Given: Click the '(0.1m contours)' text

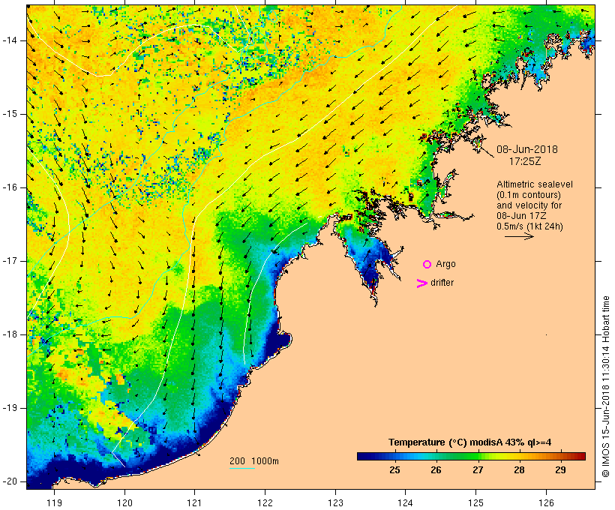Looking at the screenshot, I should [529, 195].
